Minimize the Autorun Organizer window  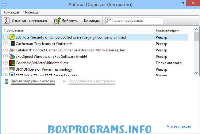pos(174,4)
